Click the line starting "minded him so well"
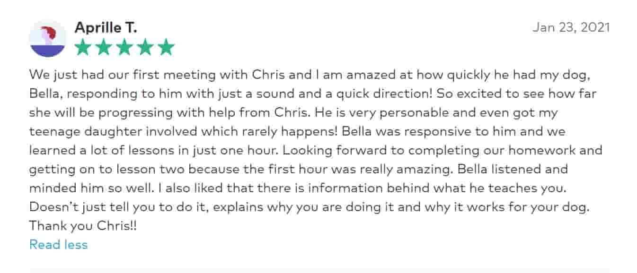This screenshot has width=637, height=273. pos(298,188)
